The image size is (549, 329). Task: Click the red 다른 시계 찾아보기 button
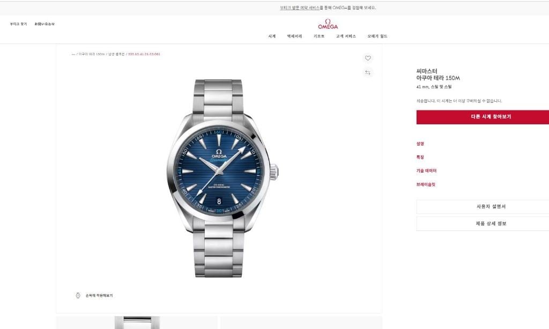(x=483, y=117)
